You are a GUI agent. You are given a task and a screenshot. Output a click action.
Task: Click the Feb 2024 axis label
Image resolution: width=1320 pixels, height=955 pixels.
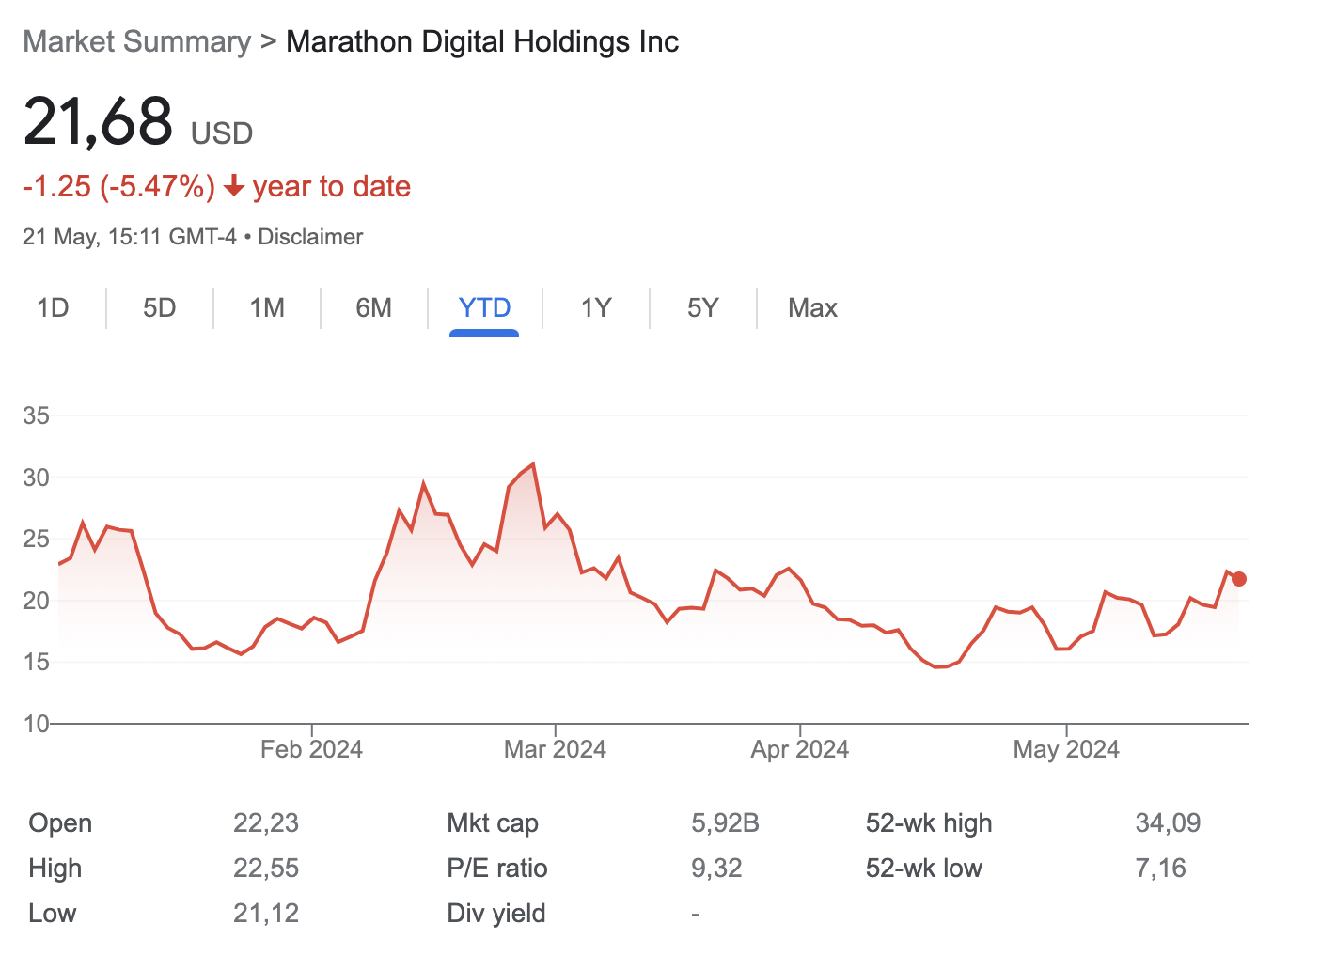pyautogui.click(x=311, y=749)
